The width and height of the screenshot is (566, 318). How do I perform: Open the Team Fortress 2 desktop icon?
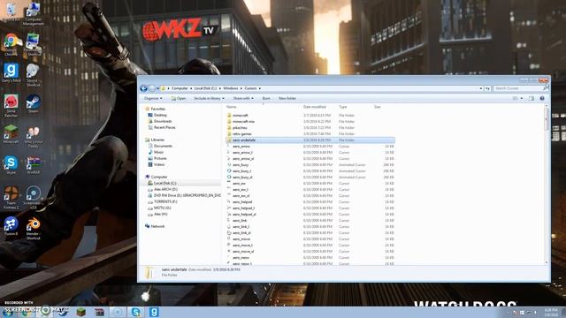pyautogui.click(x=11, y=197)
